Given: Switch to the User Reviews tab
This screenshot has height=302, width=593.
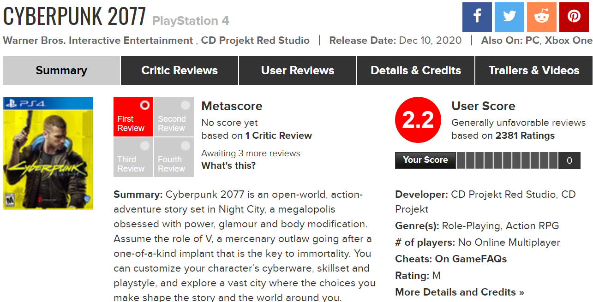Looking at the screenshot, I should tap(298, 71).
